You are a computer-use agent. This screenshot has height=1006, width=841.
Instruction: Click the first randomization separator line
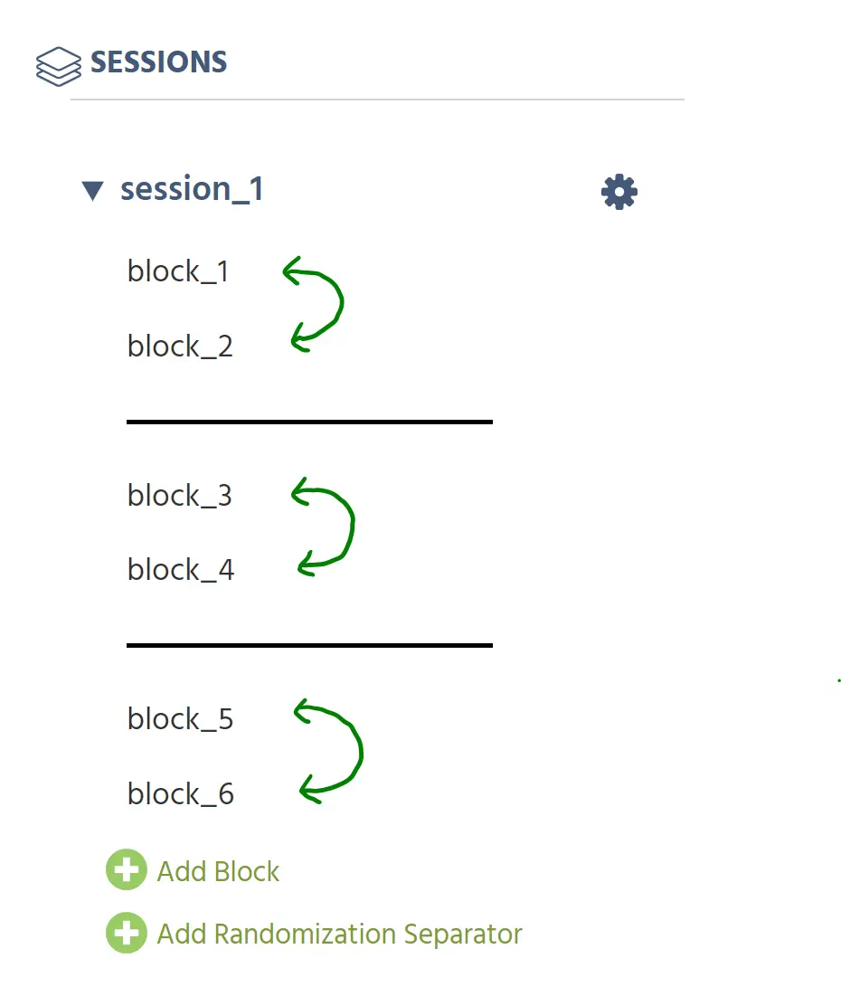pyautogui.click(x=308, y=422)
